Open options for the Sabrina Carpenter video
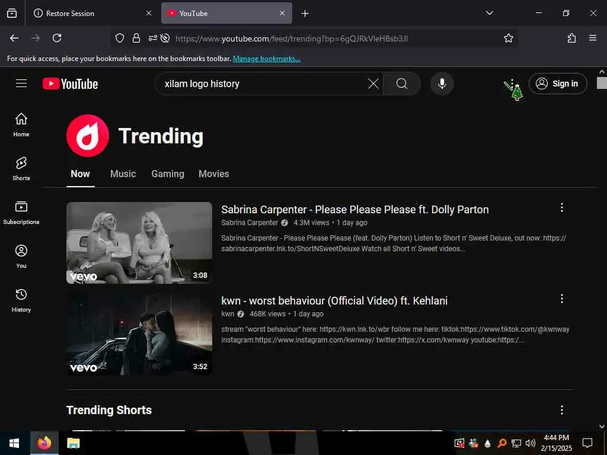 (562, 208)
